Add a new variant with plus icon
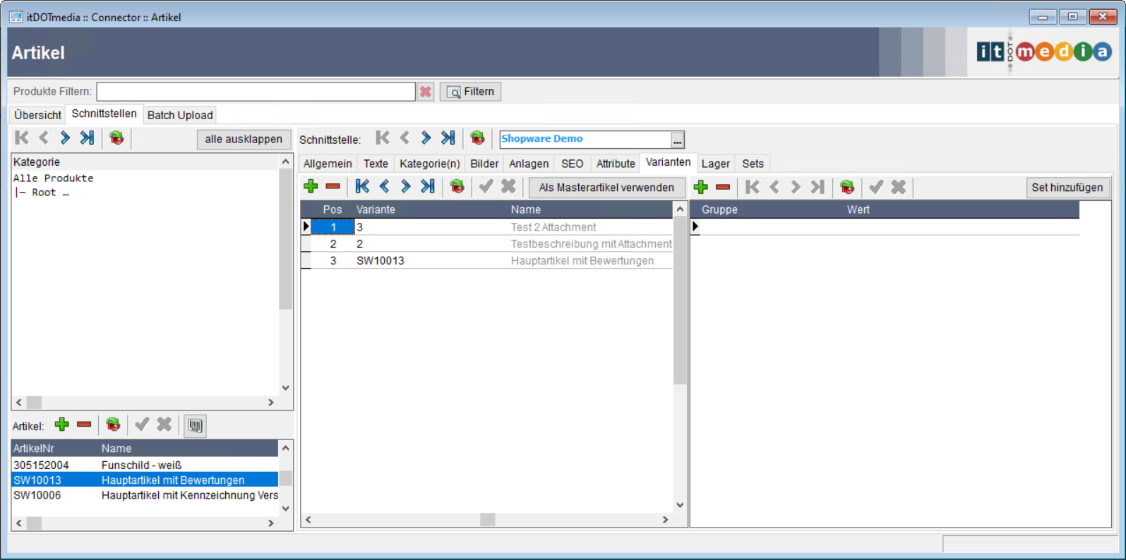This screenshot has height=560, width=1126. click(311, 187)
